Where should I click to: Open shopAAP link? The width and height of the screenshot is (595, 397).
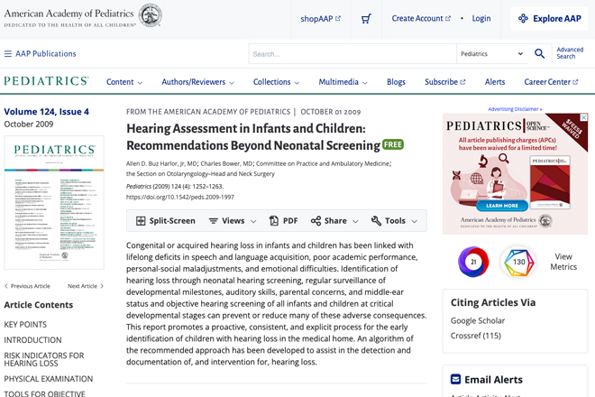320,19
